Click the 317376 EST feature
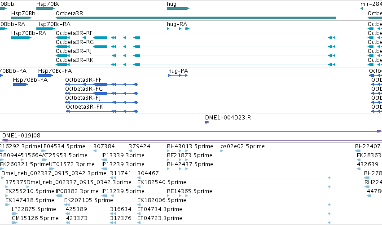The height and width of the screenshot is (225, 382). [113, 223]
